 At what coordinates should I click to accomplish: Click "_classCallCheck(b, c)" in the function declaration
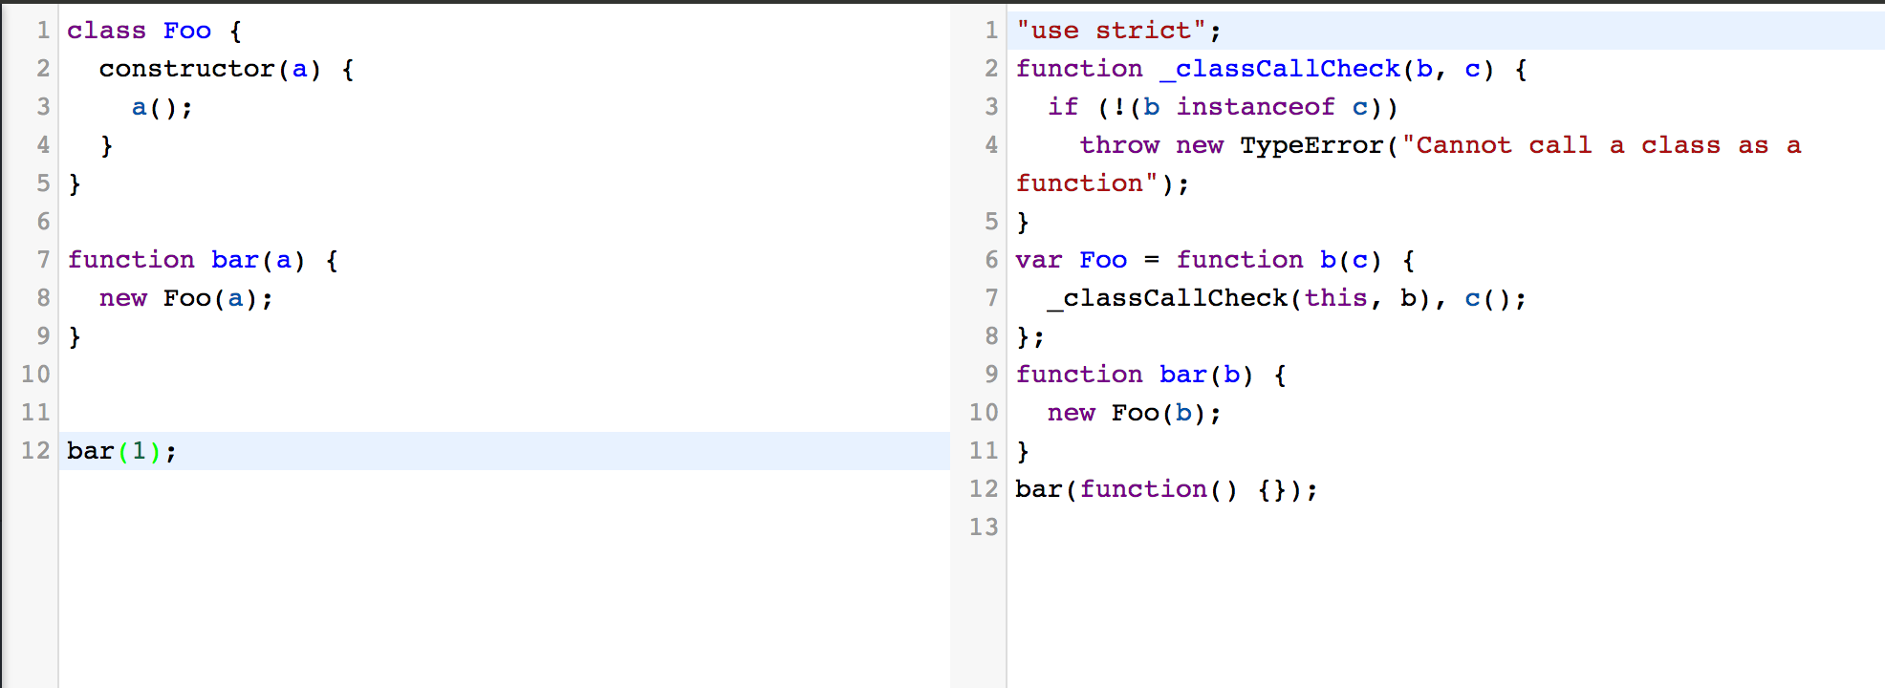pyautogui.click(x=1327, y=69)
